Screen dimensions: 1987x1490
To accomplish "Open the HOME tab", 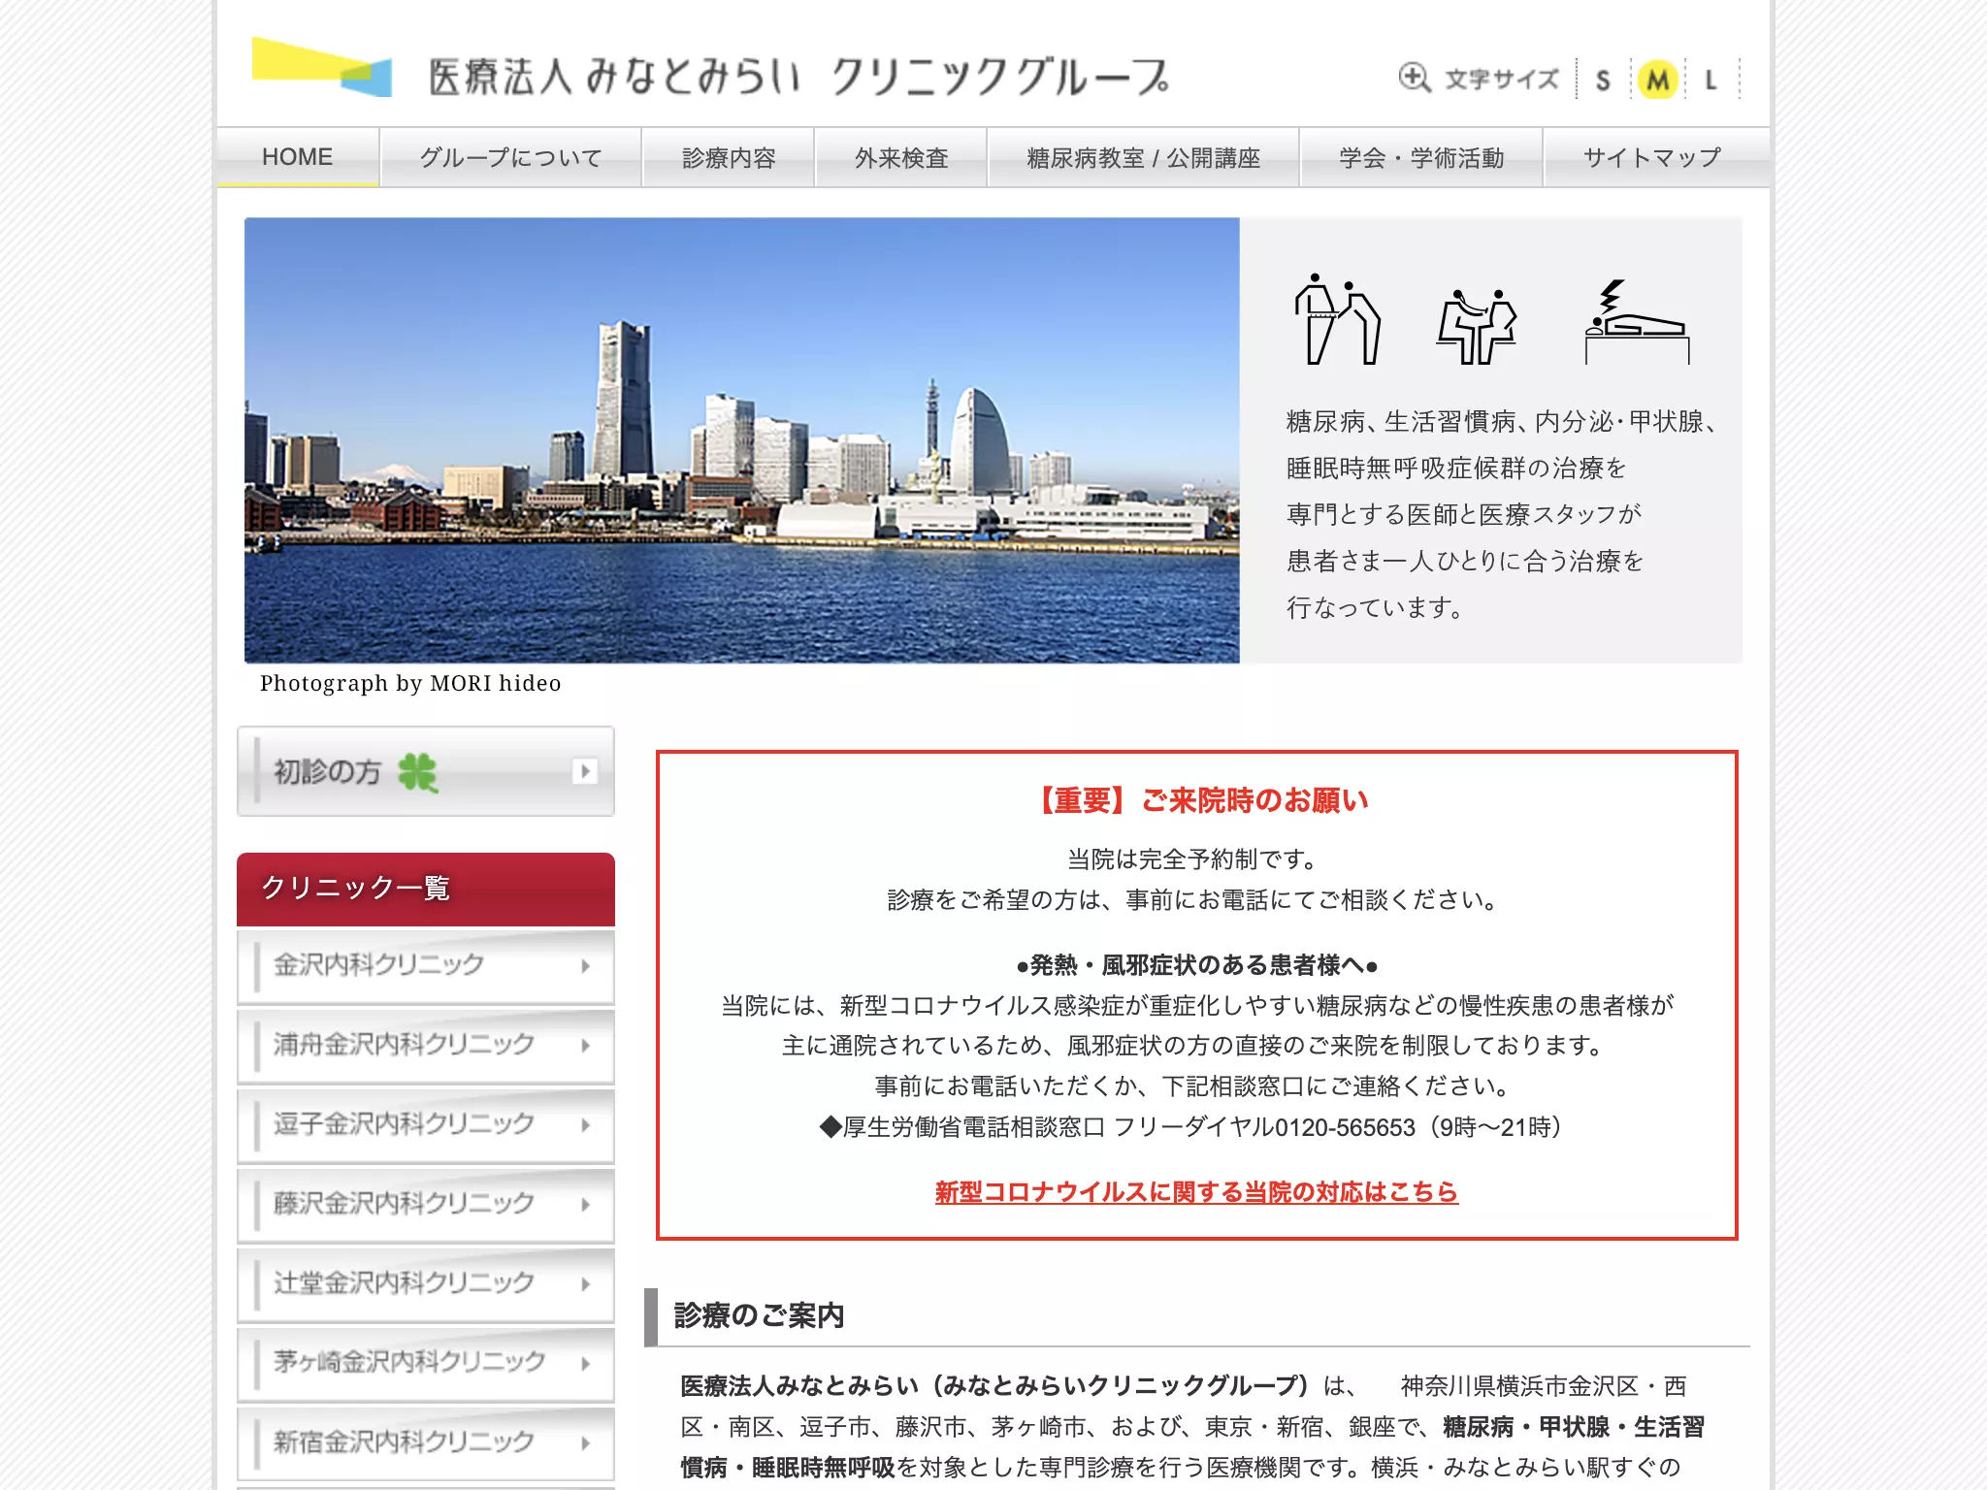I will (x=298, y=157).
